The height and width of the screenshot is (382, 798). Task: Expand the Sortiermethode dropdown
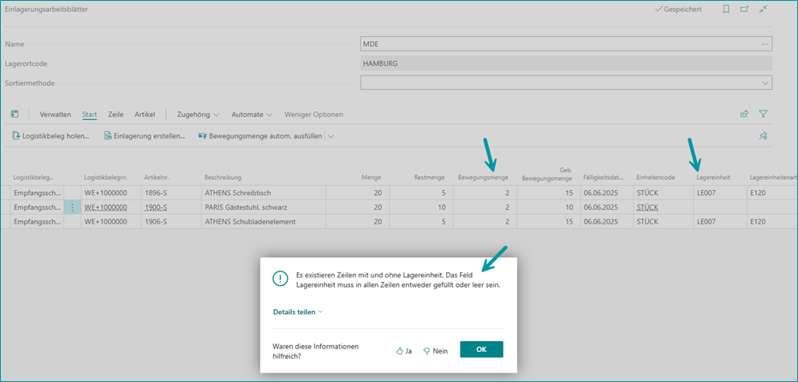click(x=765, y=83)
